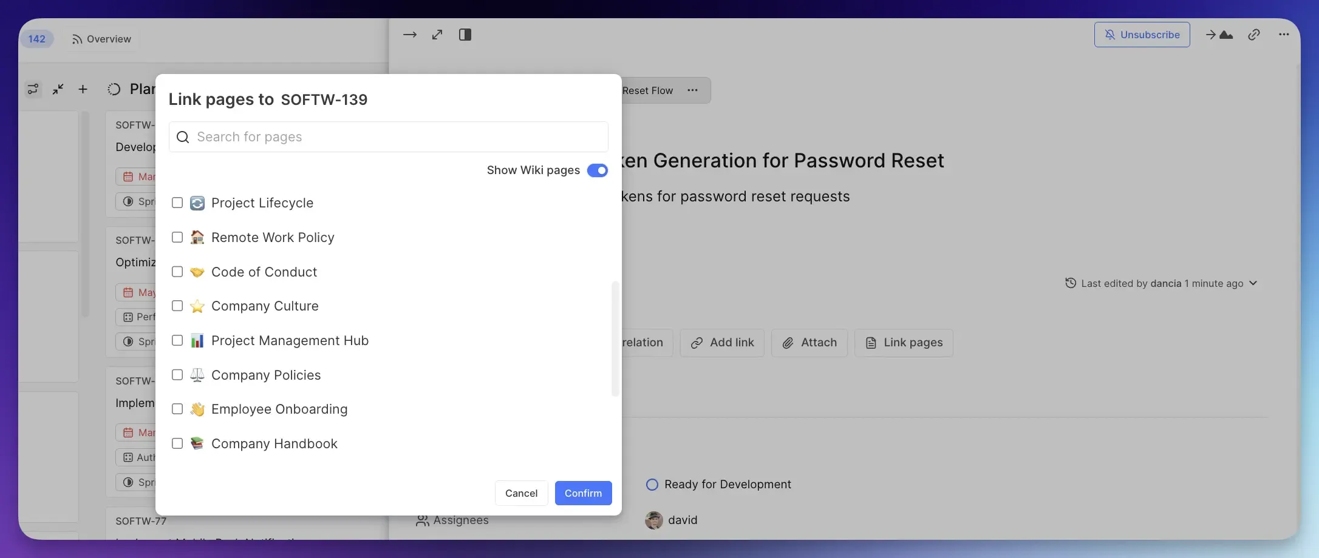Screen dimensions: 1319x558
Task: Click the Overview feed icon
Action: point(77,39)
